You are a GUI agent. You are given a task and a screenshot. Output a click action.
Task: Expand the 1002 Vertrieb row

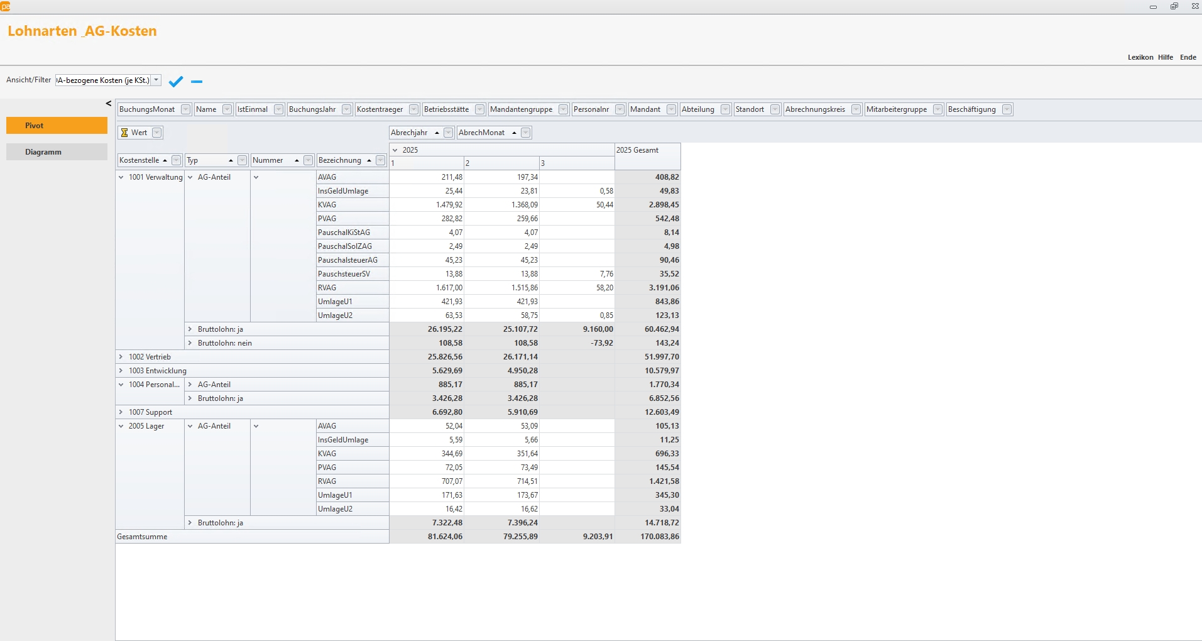tap(121, 357)
